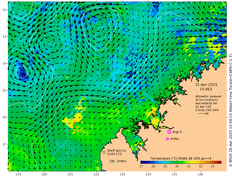Viewport: 232px width, 179px height.
Task: Click the '21-Apr-2025' date label
Action: pyautogui.click(x=206, y=85)
